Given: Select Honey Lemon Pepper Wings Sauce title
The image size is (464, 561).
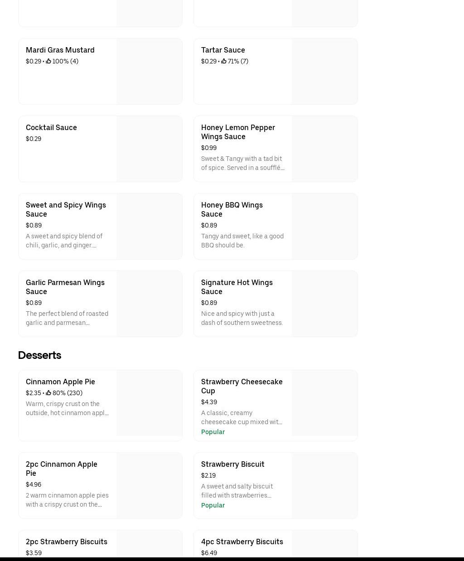Looking at the screenshot, I should pos(238,132).
